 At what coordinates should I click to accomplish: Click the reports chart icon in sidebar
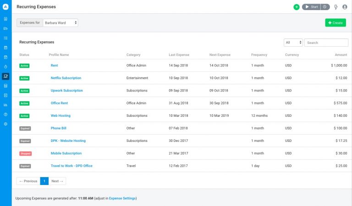(5, 105)
